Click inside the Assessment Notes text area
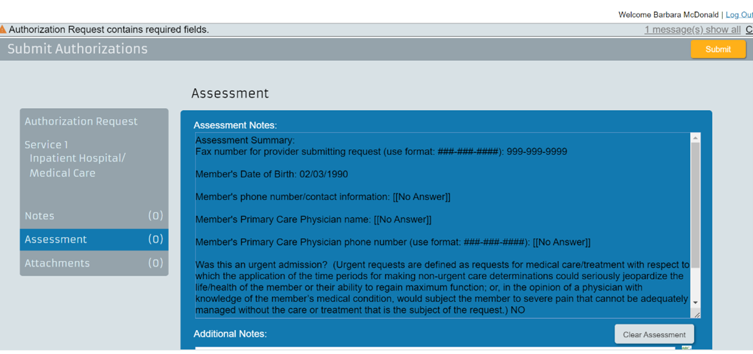 442,225
